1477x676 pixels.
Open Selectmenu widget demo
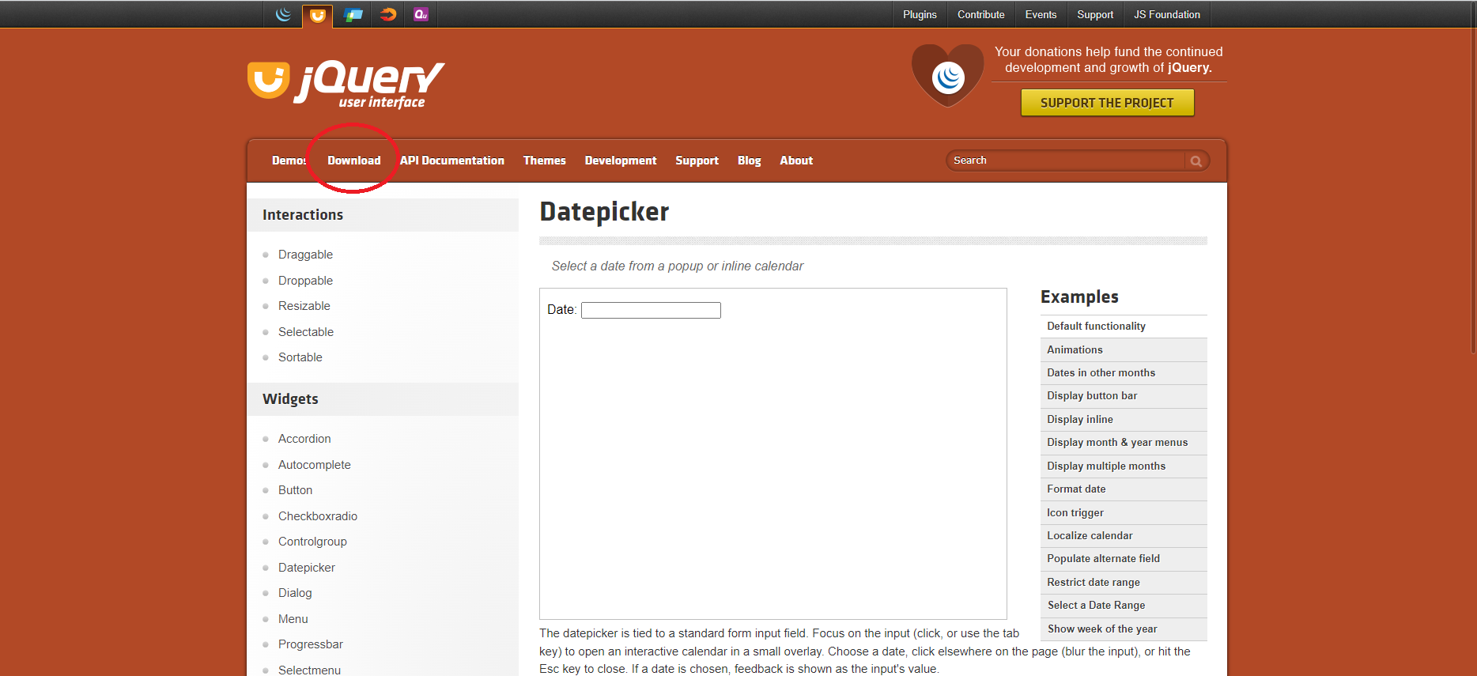(309, 670)
